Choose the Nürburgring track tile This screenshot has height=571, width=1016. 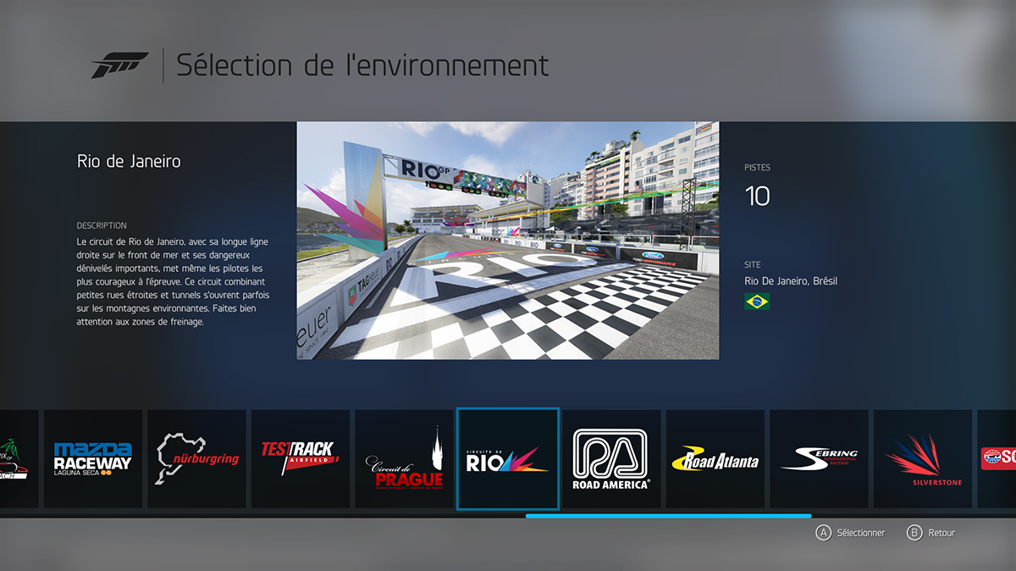click(x=197, y=459)
